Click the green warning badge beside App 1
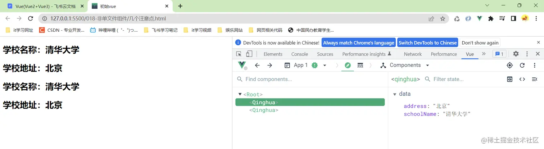The width and height of the screenshot is (544, 149). [x=315, y=65]
